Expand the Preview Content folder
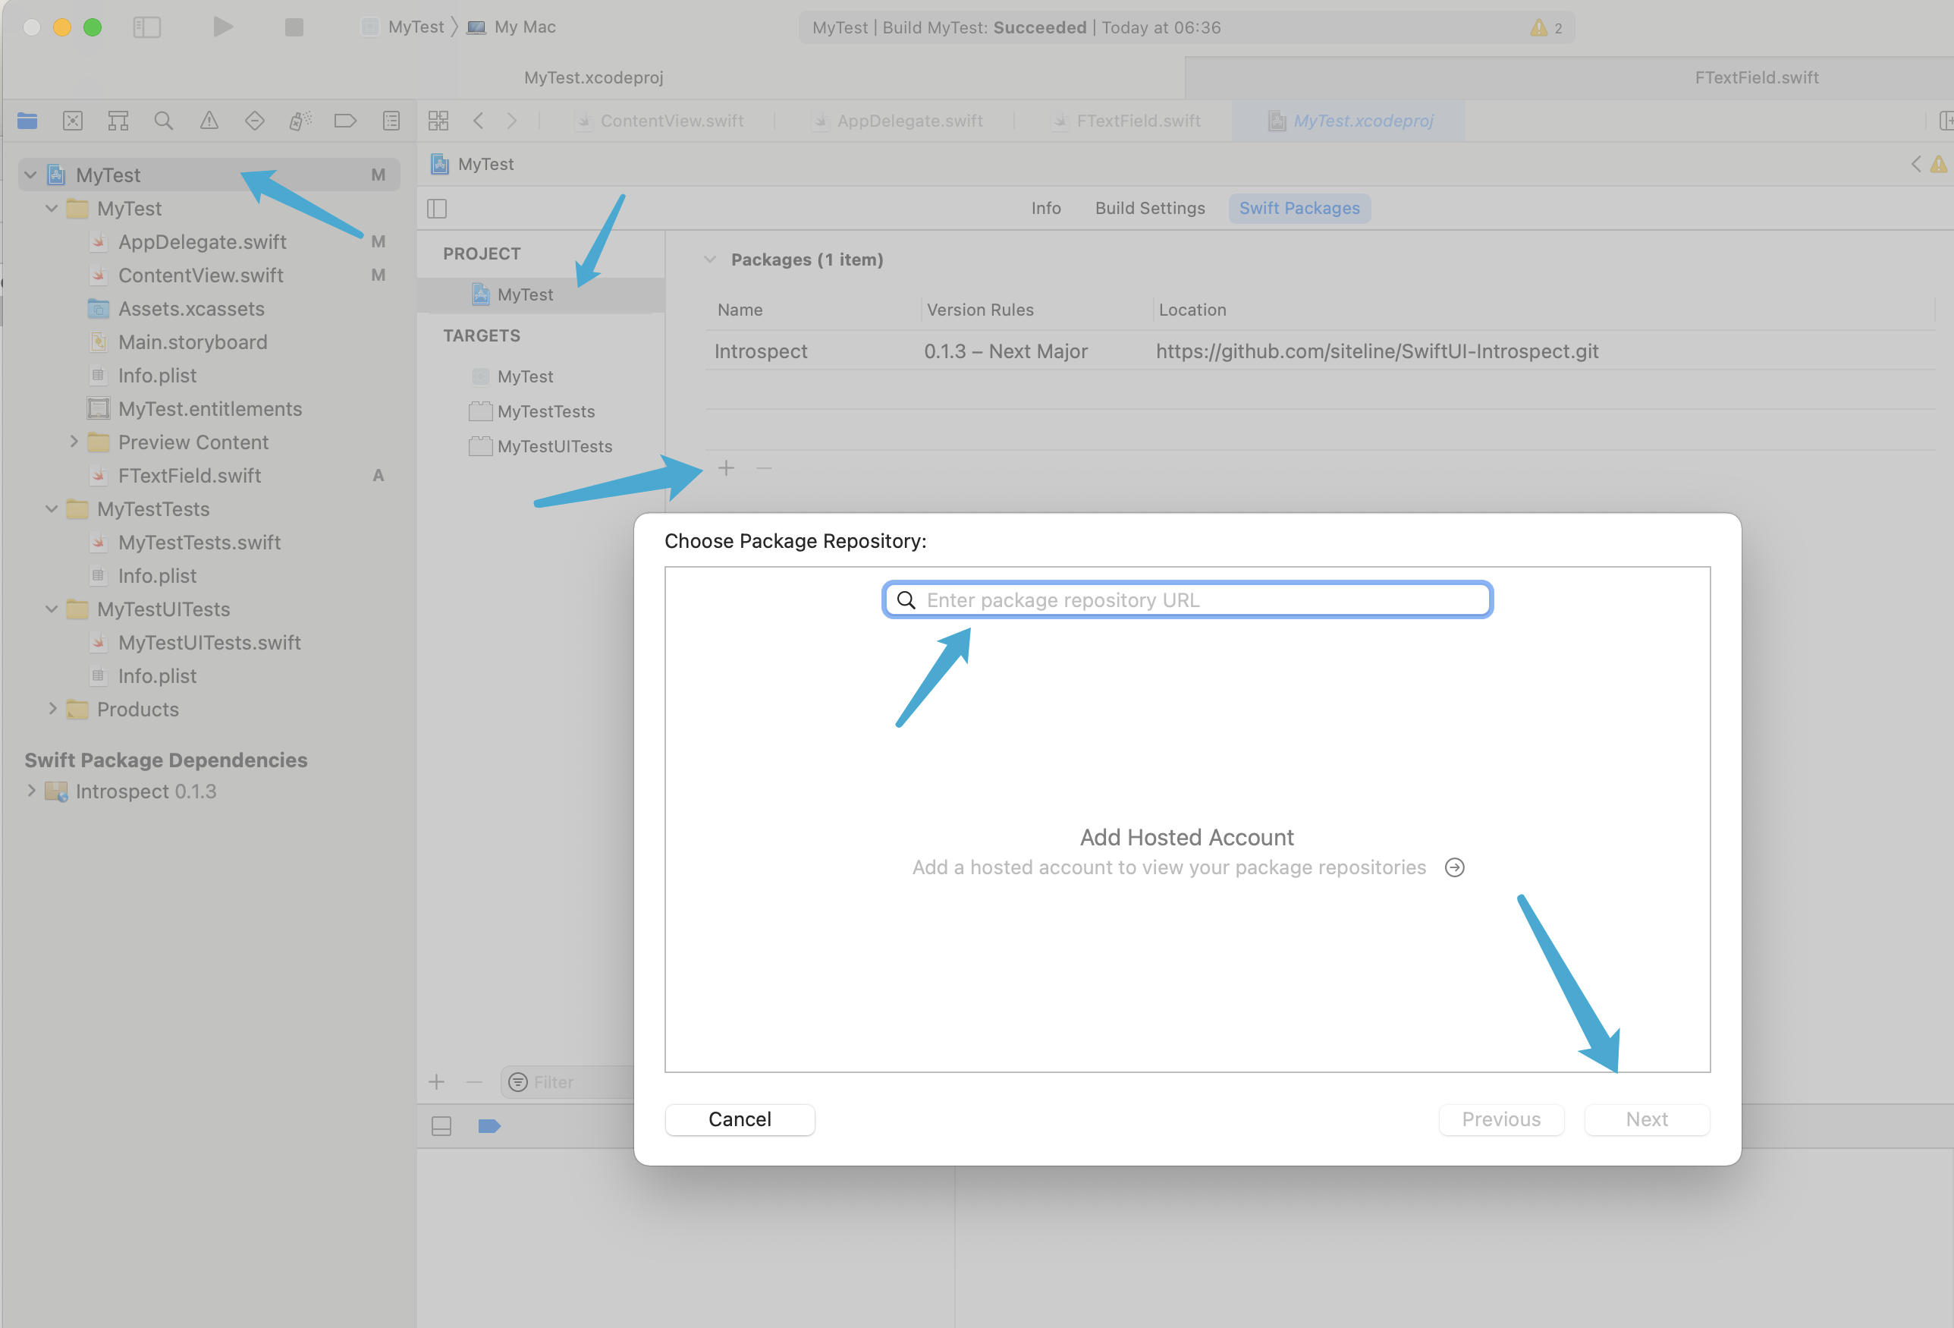The width and height of the screenshot is (1954, 1328). [74, 442]
